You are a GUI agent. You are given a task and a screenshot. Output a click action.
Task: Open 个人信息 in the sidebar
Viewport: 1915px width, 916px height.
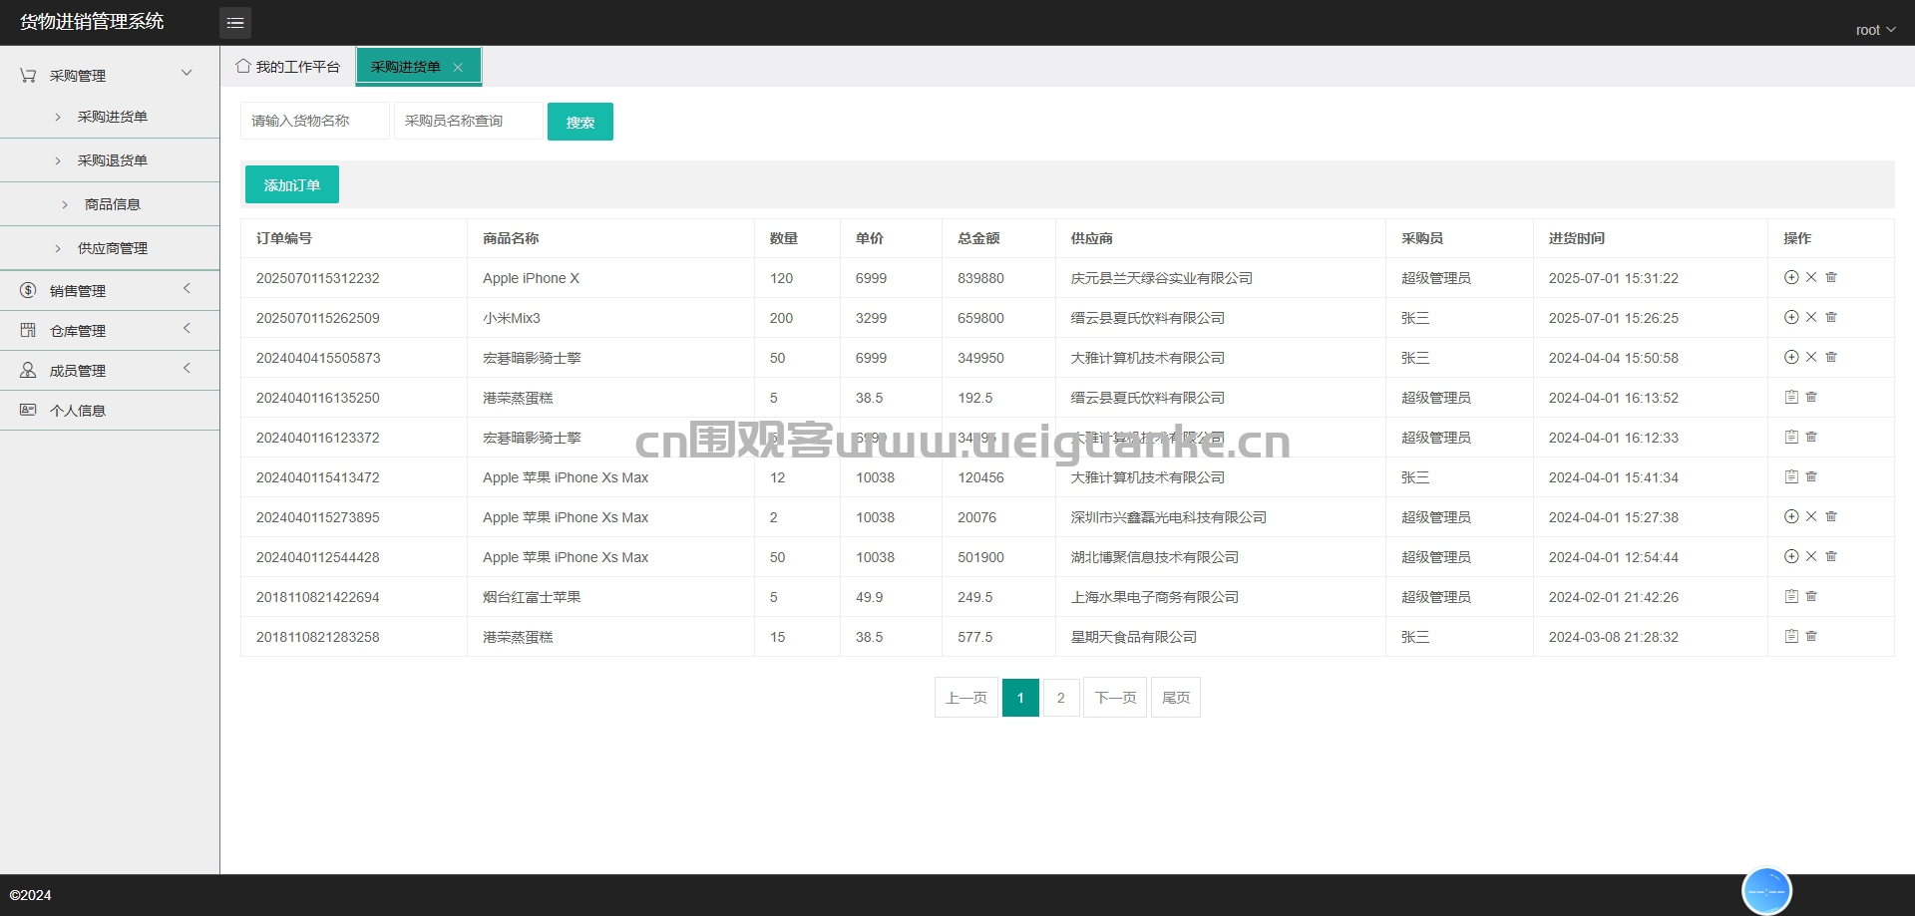point(110,410)
